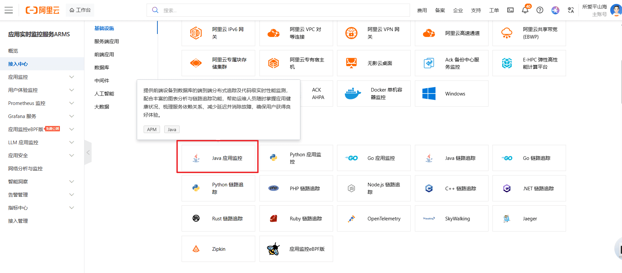The image size is (622, 273).
Task: Select the Go 应用监控 icon
Action: [x=351, y=158]
